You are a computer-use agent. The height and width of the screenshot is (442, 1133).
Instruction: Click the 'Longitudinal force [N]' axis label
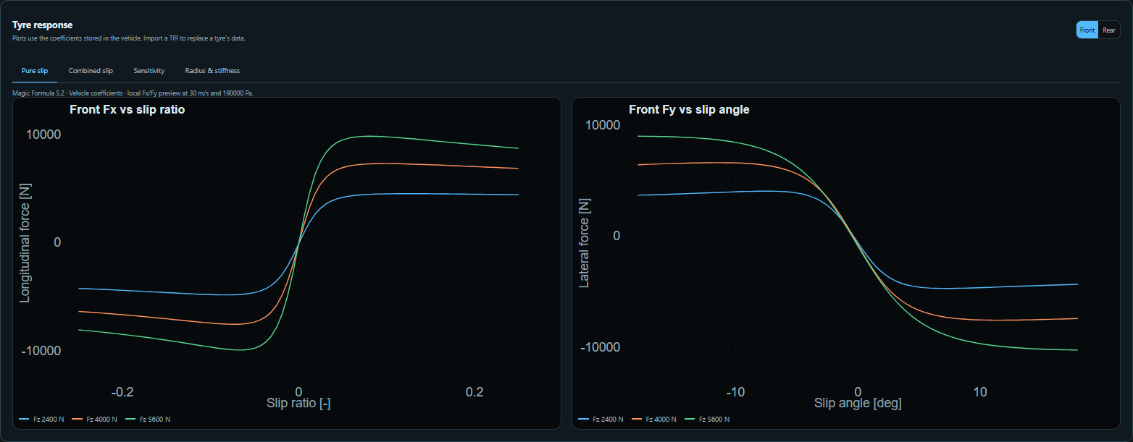coord(25,242)
